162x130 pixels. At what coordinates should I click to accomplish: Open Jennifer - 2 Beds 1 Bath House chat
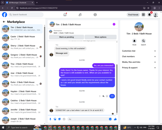coord(22,111)
